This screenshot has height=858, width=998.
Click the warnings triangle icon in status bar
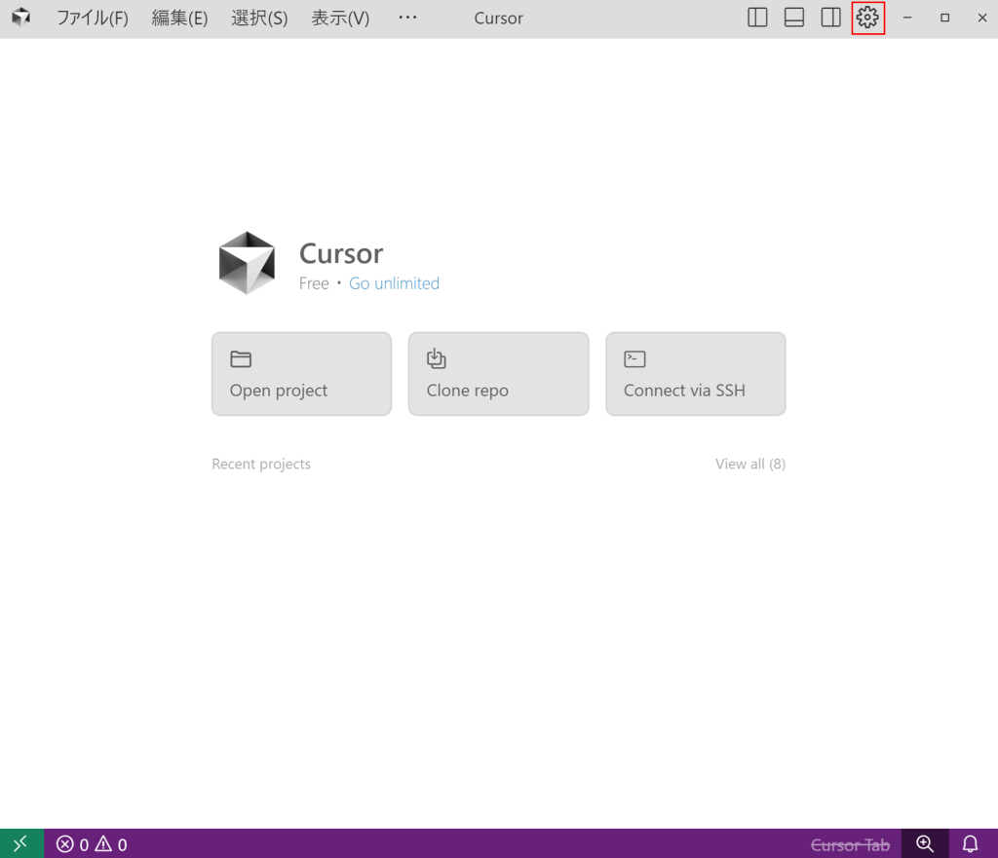click(103, 844)
